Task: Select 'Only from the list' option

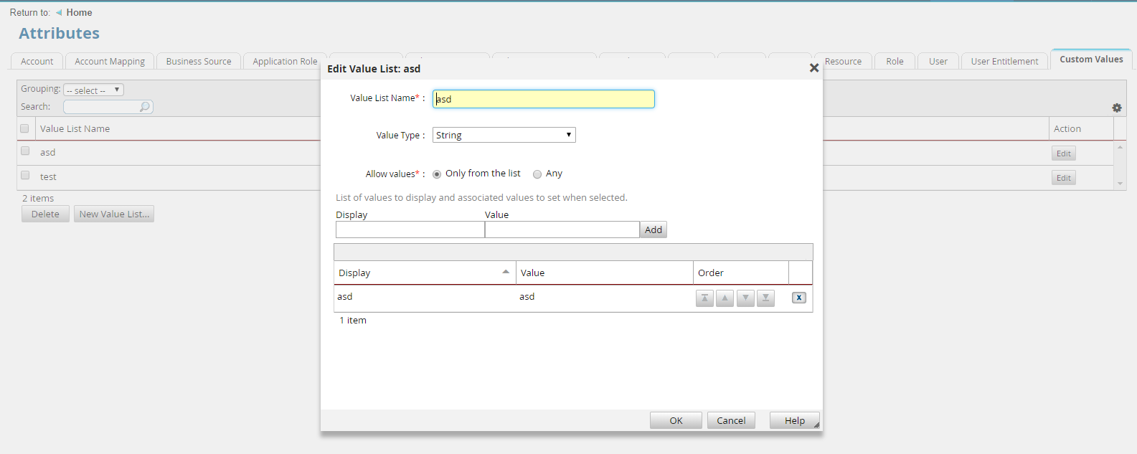Action: click(437, 174)
